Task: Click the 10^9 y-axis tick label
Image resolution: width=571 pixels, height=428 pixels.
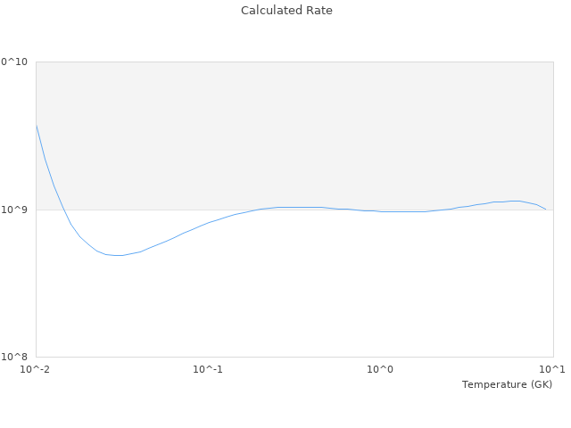Action: pyautogui.click(x=15, y=210)
